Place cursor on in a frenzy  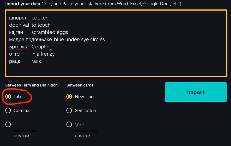pos(43,54)
